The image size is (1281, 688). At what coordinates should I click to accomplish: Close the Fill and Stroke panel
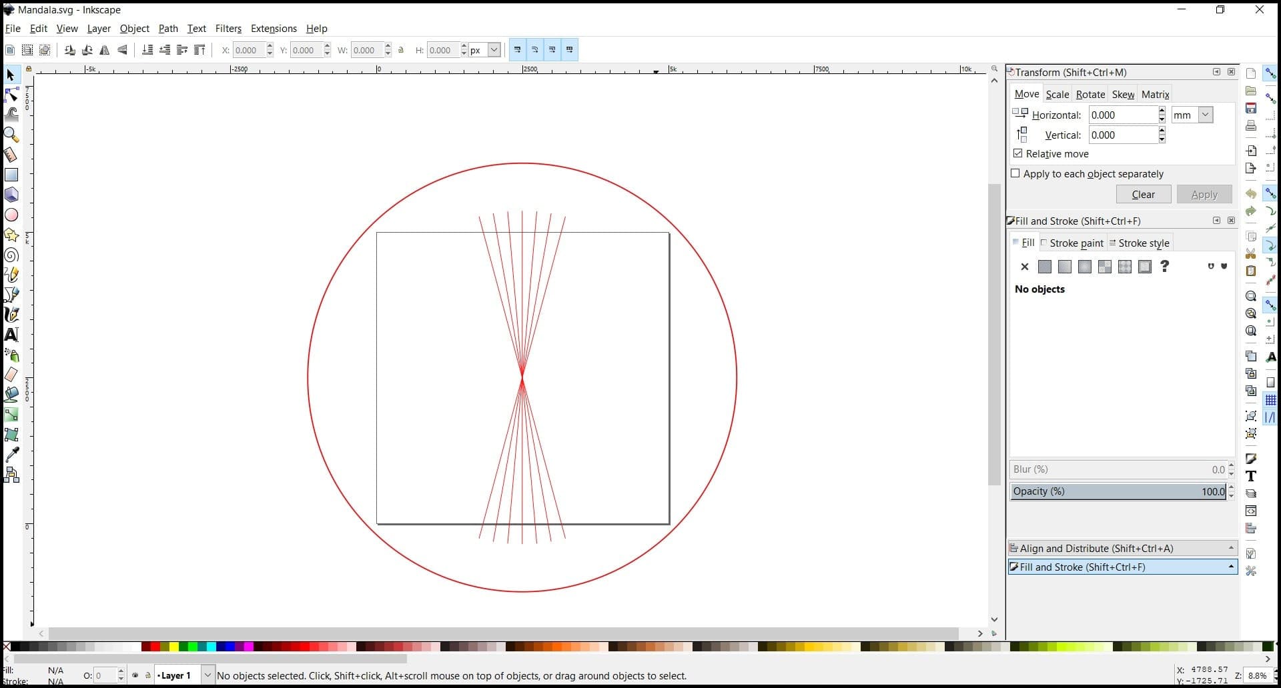tap(1231, 221)
